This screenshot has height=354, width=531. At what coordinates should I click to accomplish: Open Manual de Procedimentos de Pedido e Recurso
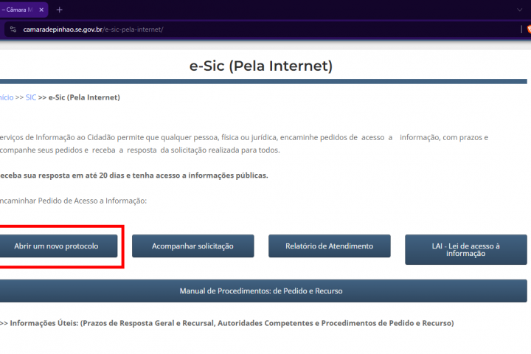point(261,291)
